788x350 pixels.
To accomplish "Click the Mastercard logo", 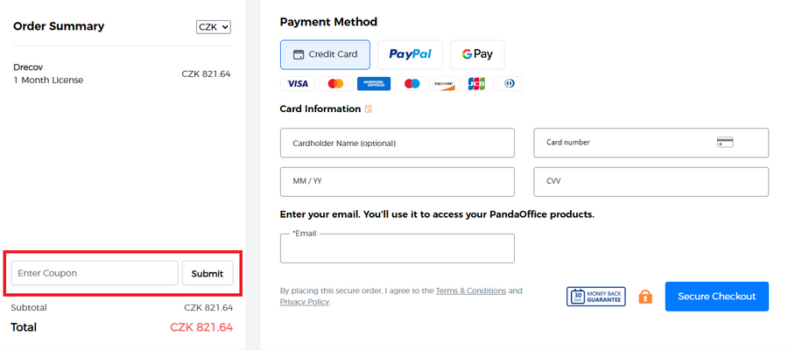I will click(x=334, y=84).
